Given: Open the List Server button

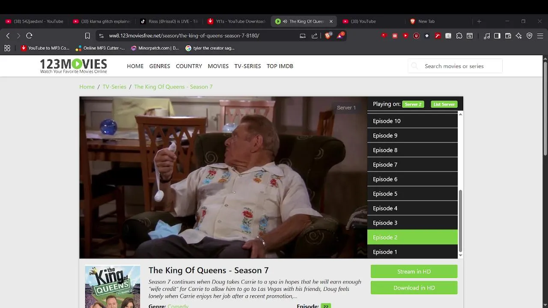Looking at the screenshot, I should pyautogui.click(x=444, y=104).
